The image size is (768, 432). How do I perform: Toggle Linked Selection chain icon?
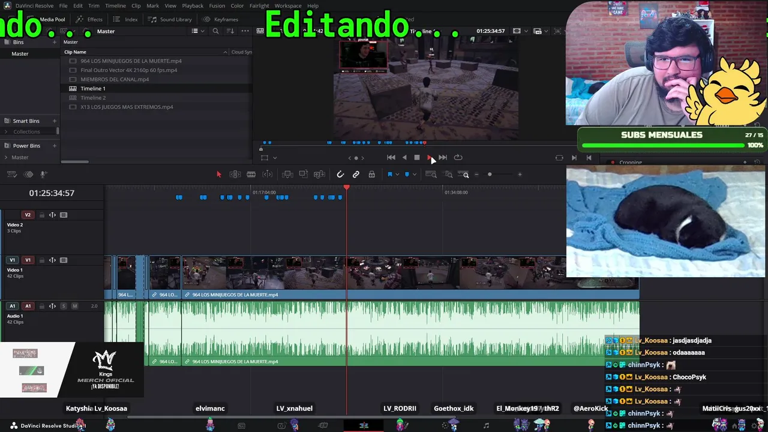[x=356, y=175]
